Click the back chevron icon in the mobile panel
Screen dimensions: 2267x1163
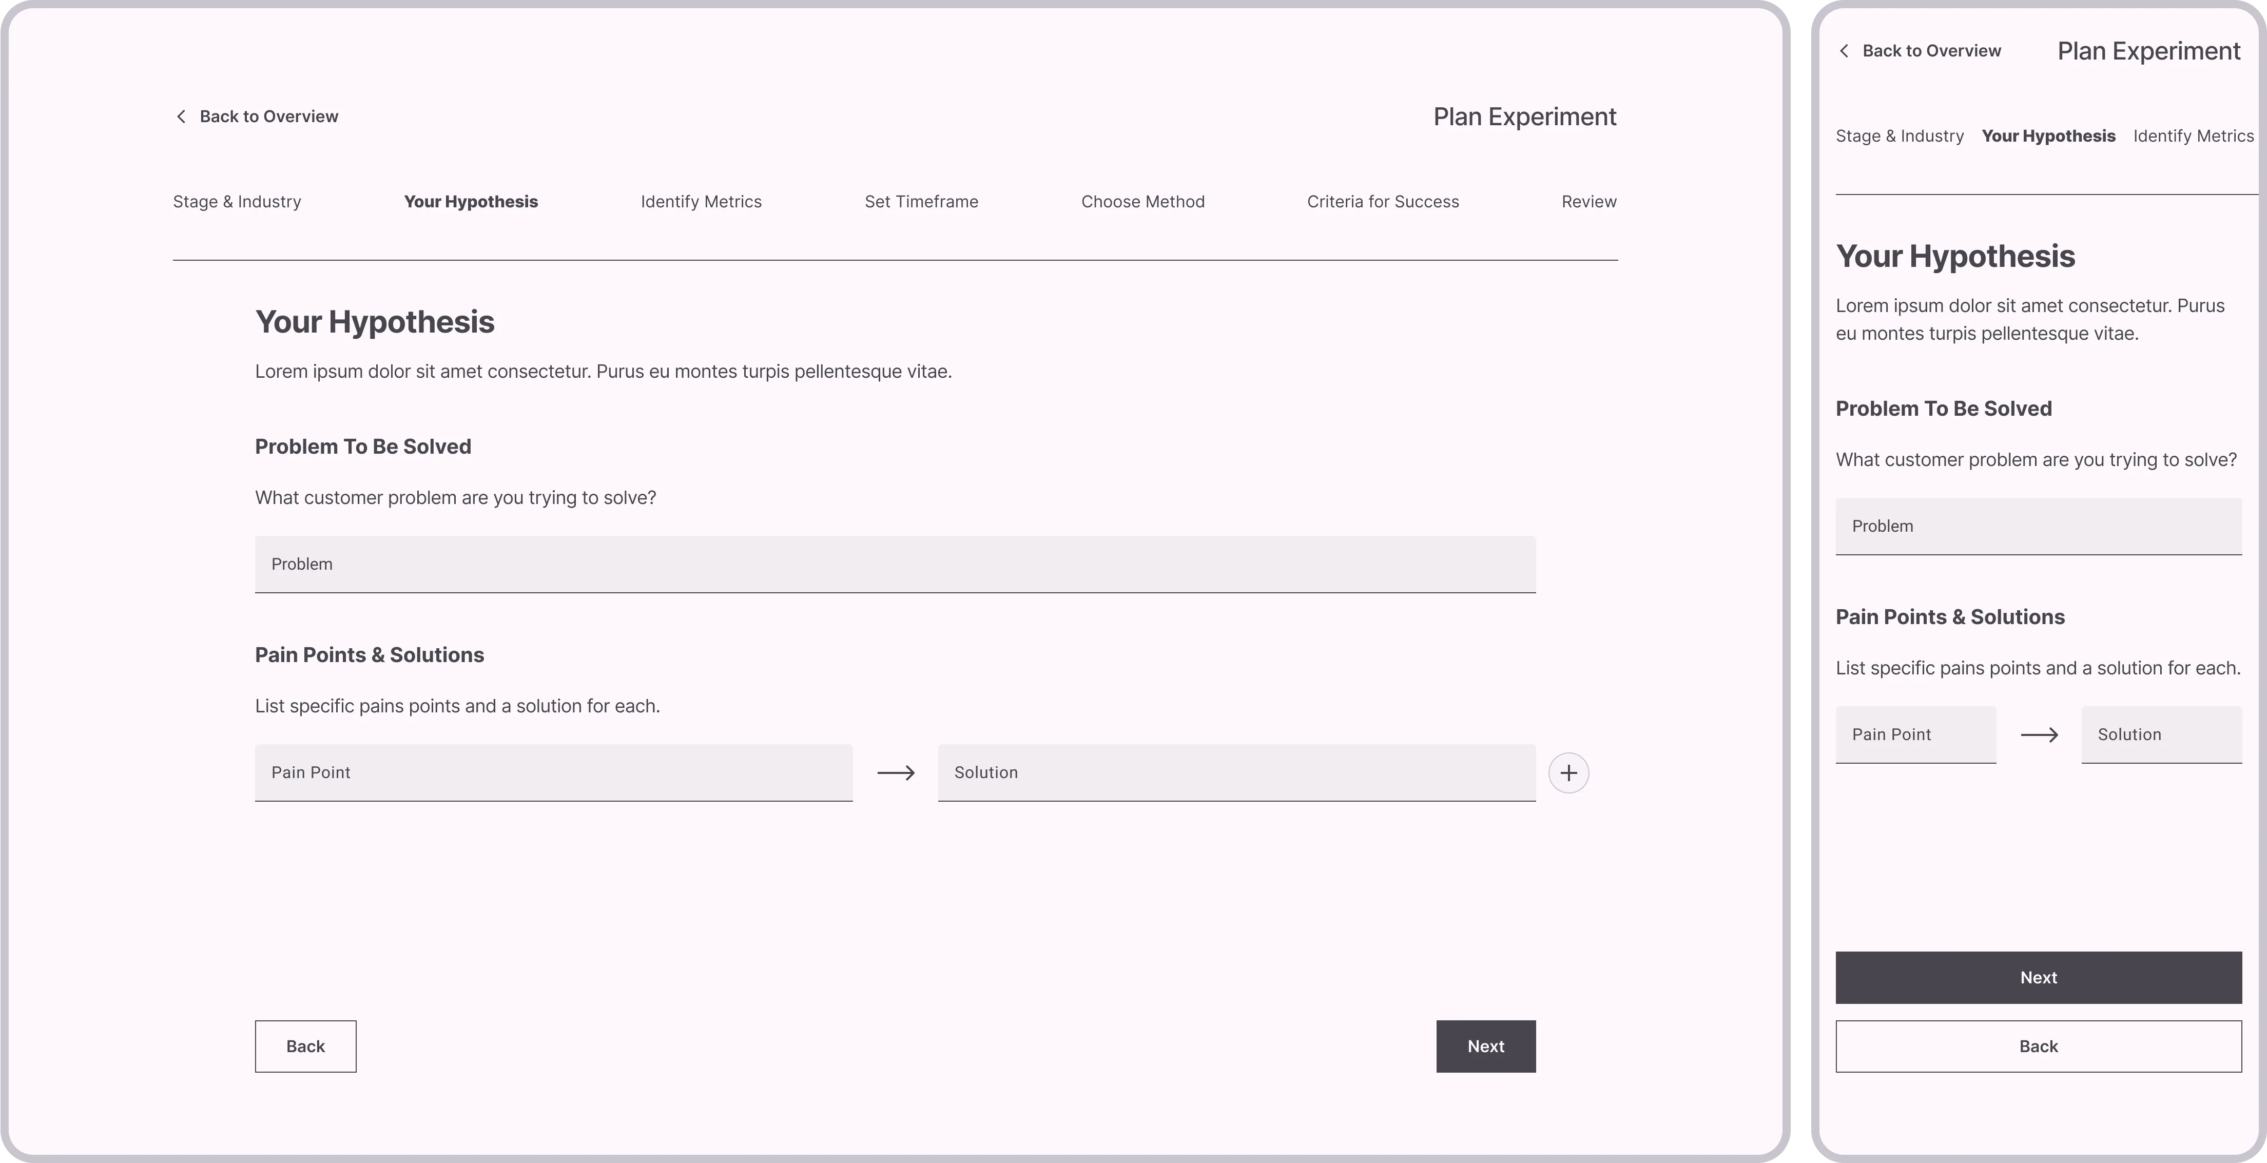pyautogui.click(x=1845, y=50)
